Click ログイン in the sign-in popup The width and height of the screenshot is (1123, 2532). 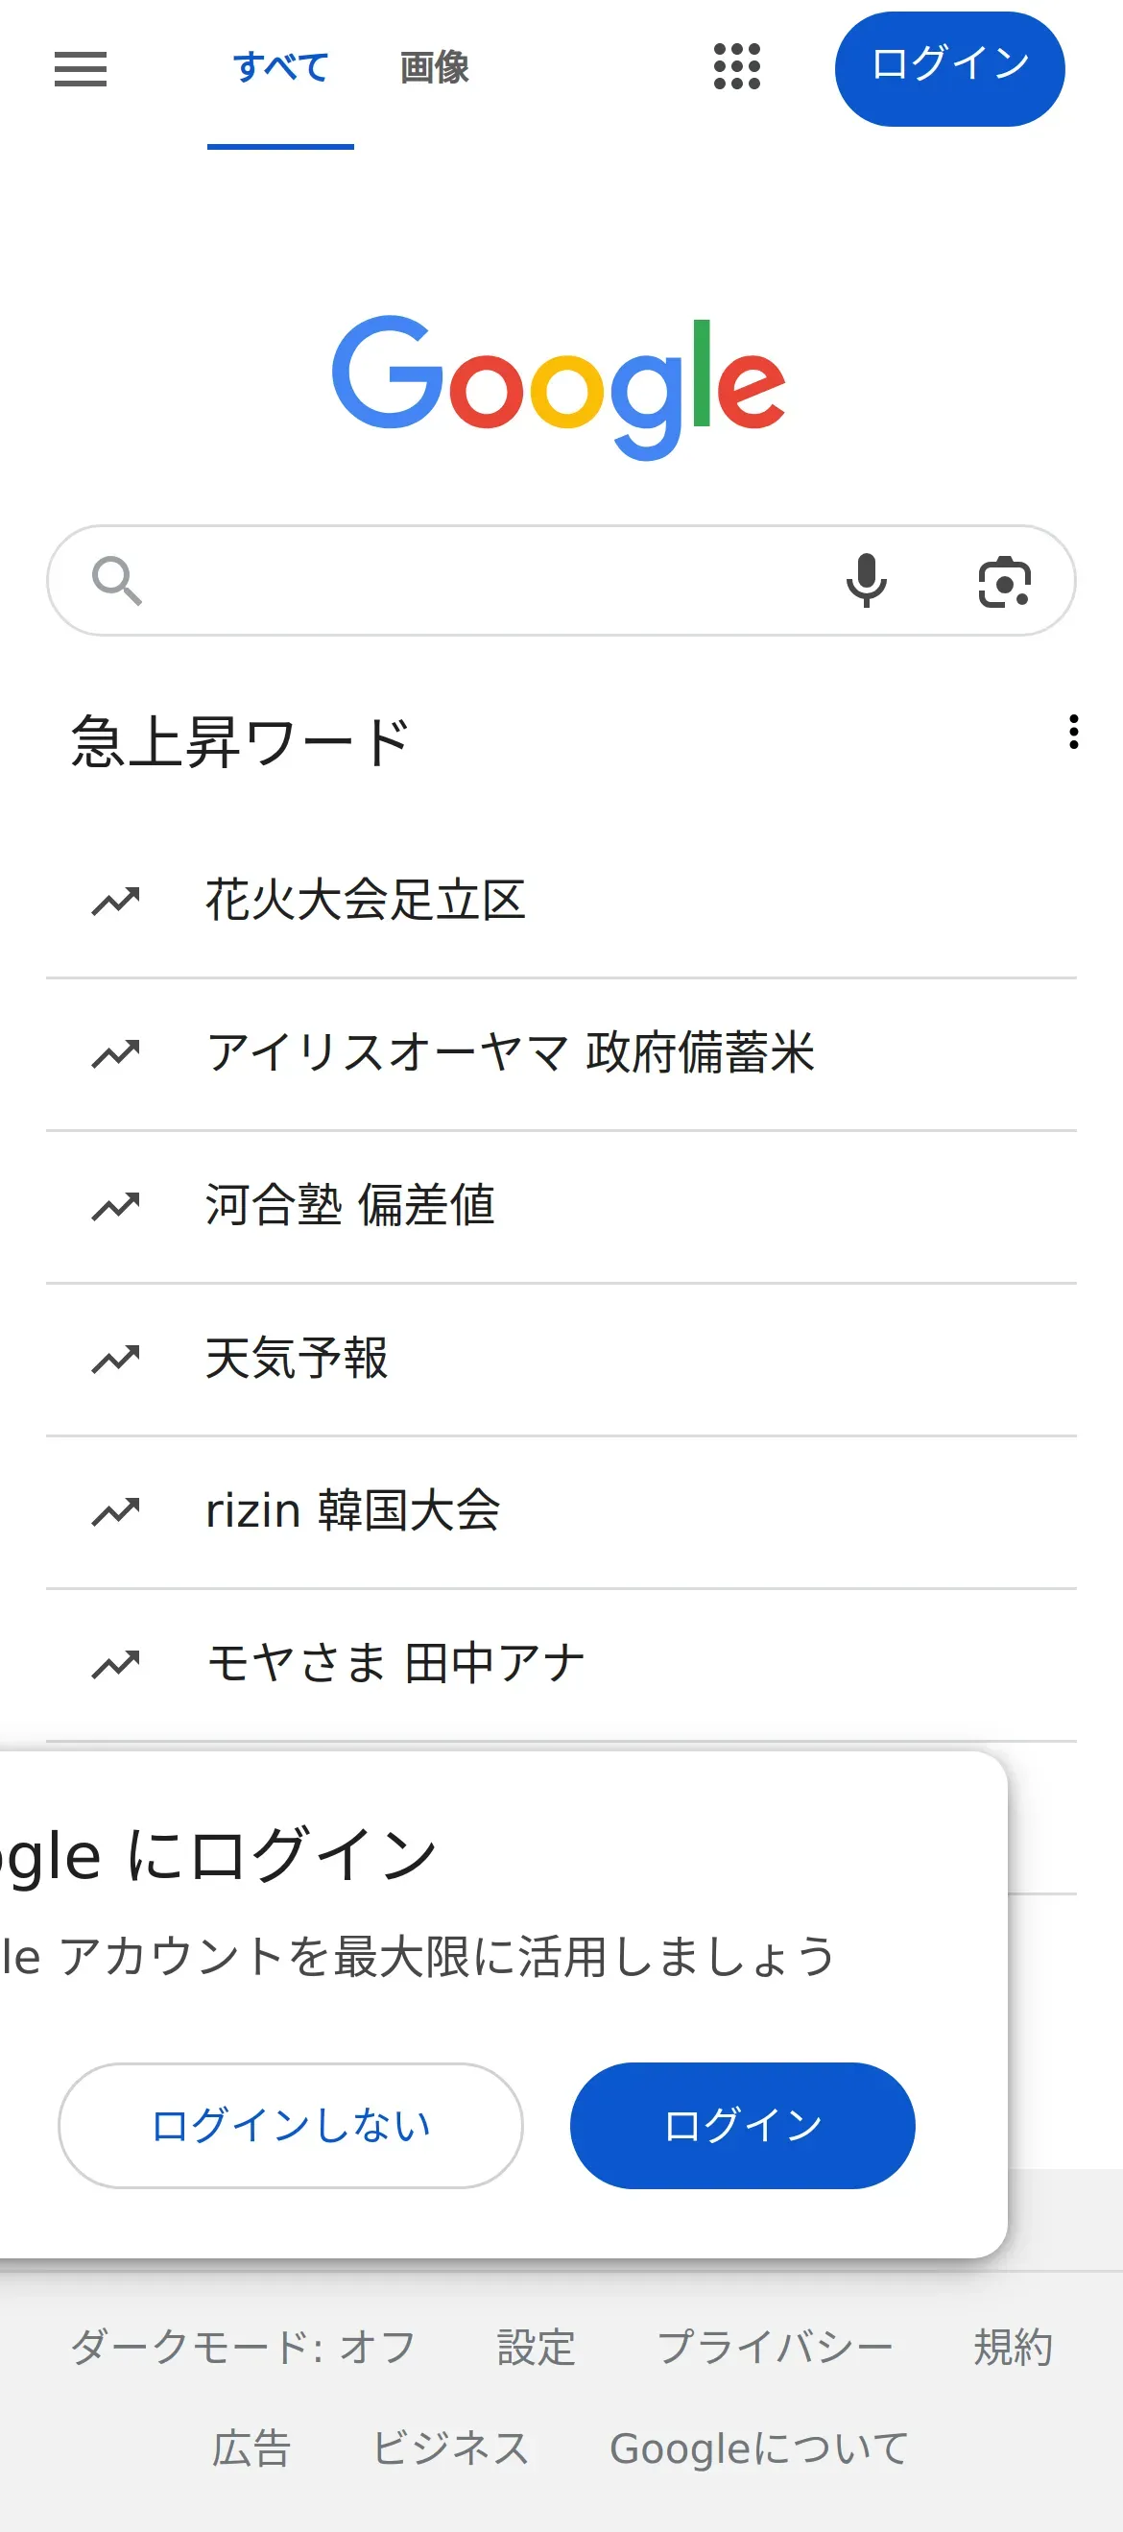click(743, 2125)
